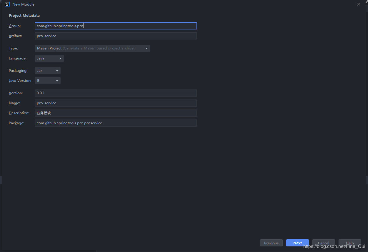368x252 pixels.
Task: Open the Packaging dropdown Jar
Action: tap(48, 71)
